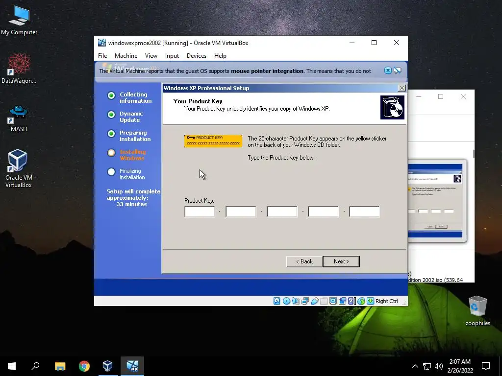Image resolution: width=502 pixels, height=376 pixels.
Task: Click the first Product Key field
Action: click(200, 211)
